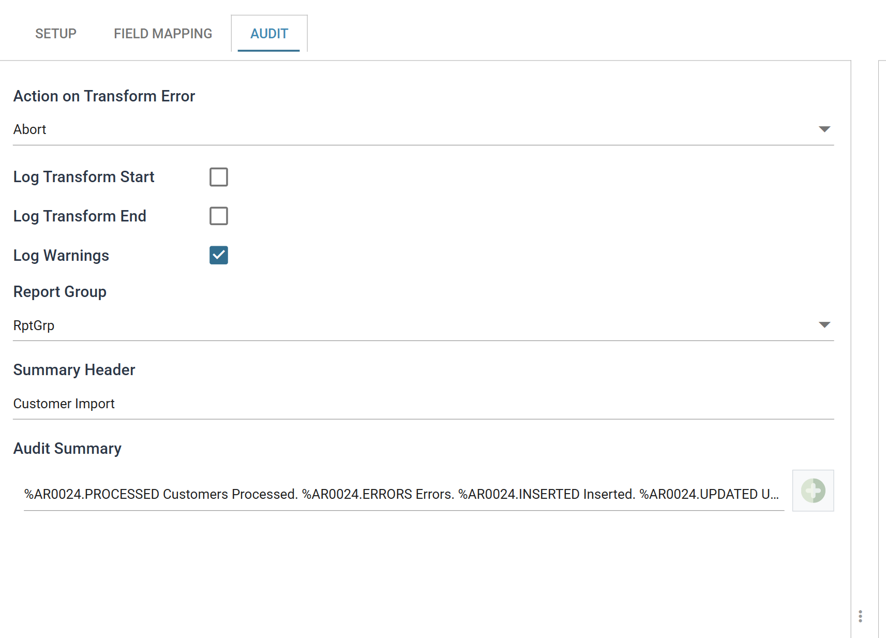This screenshot has width=886, height=638.
Task: Click the Log Warnings label
Action: tap(61, 256)
